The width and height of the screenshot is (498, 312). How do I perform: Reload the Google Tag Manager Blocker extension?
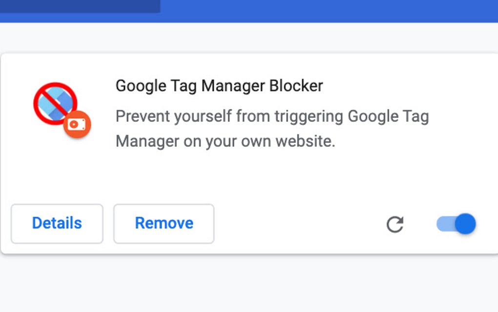395,224
